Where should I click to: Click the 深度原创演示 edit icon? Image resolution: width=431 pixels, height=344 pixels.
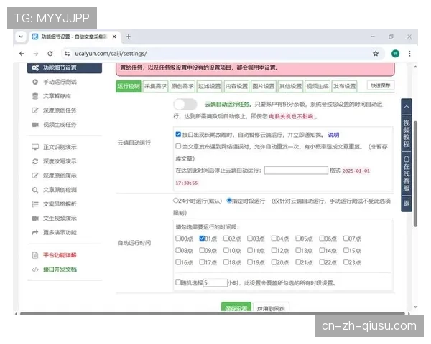[35, 176]
